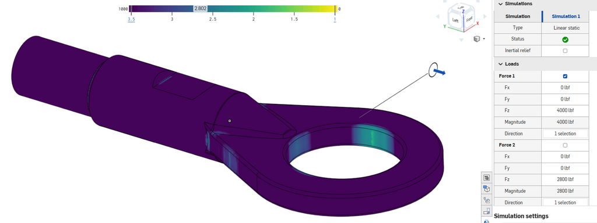This screenshot has height=223, width=597.
Task: Rotate view using the cube's right arrow
Action: coord(485,16)
